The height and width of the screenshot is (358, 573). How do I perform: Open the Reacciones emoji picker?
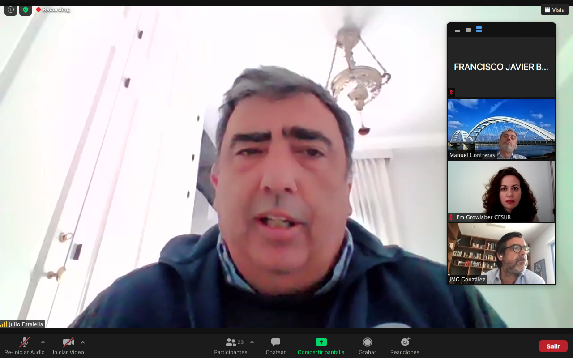(405, 346)
